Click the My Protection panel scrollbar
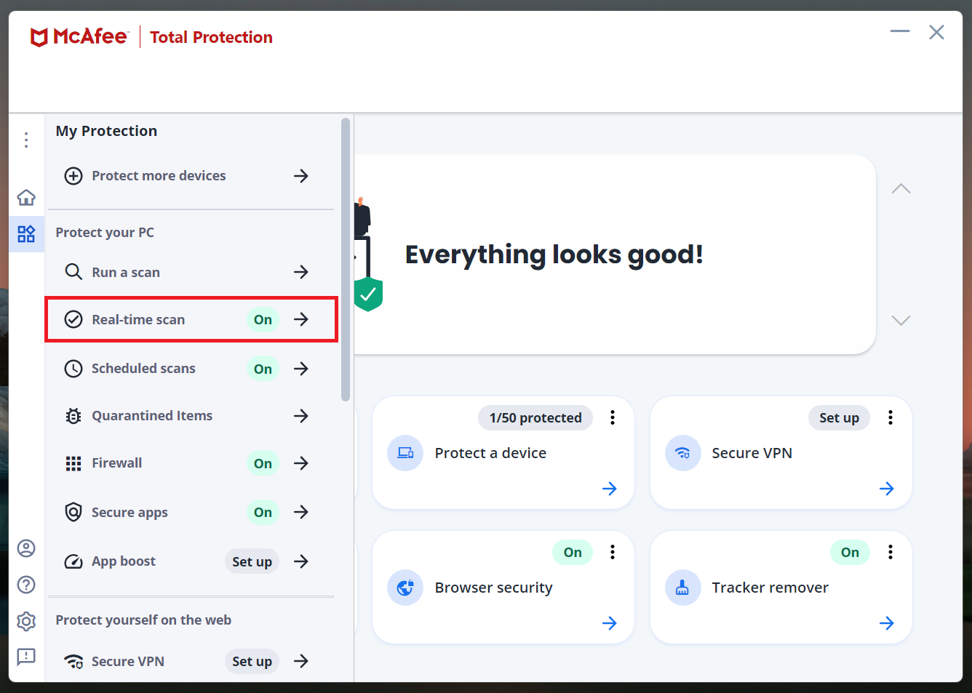This screenshot has width=972, height=693. pos(346,260)
